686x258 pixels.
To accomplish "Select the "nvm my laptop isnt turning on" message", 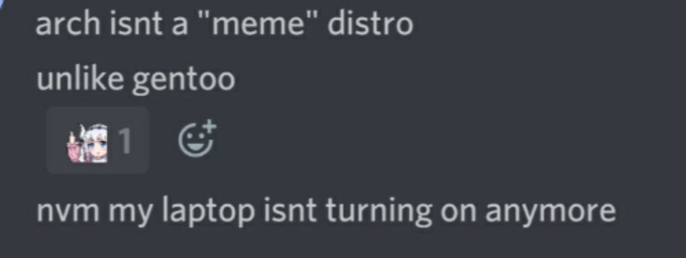I will (x=326, y=210).
